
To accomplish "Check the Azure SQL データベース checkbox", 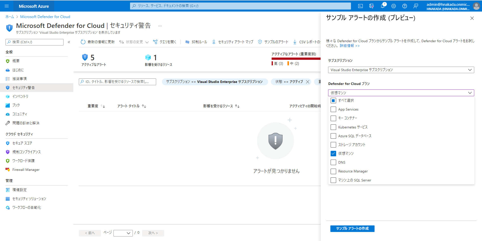I will pos(333,136).
